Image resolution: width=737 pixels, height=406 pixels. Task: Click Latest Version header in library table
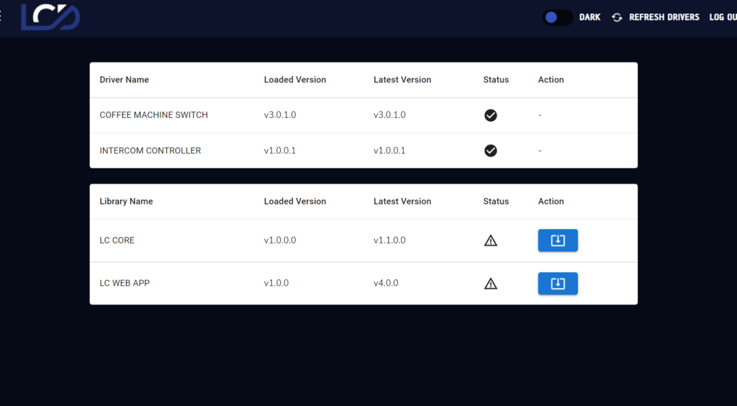coord(402,201)
